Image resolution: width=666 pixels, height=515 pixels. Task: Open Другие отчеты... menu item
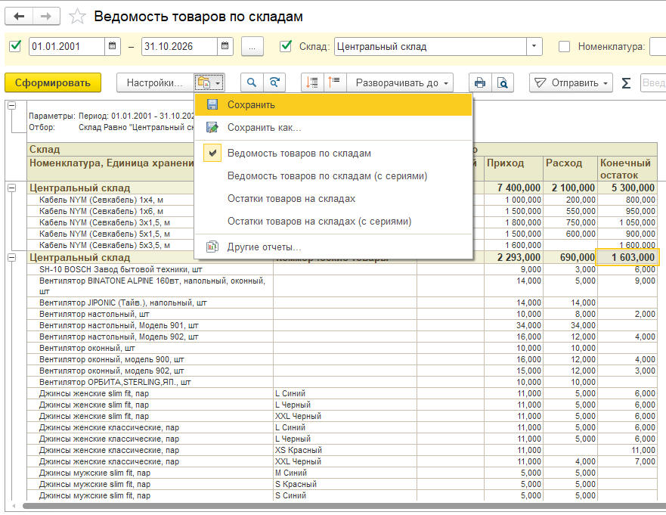click(333, 247)
